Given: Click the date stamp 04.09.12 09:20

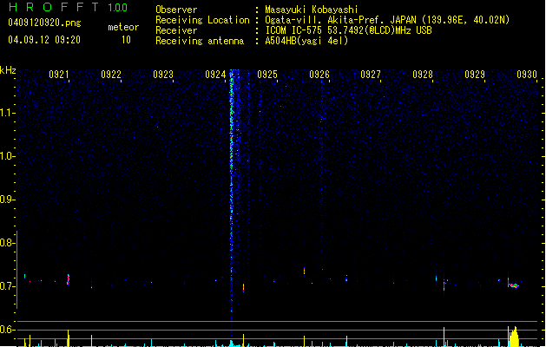Looking at the screenshot, I should pyautogui.click(x=44, y=40).
